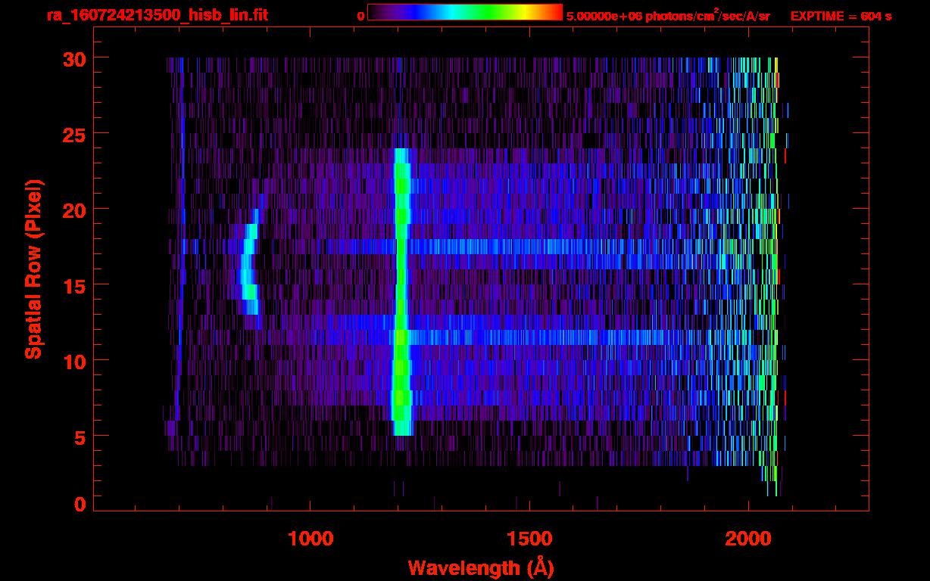Click the colorbar minimum label 0

(360, 16)
